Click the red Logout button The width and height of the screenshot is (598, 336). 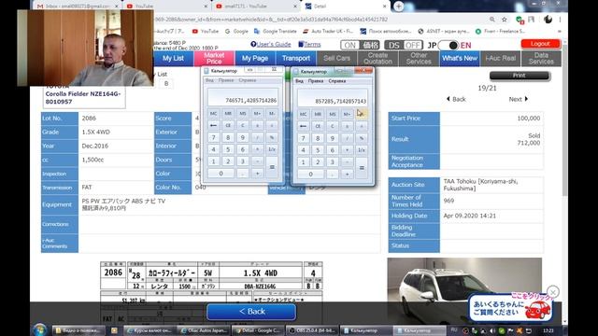click(540, 44)
